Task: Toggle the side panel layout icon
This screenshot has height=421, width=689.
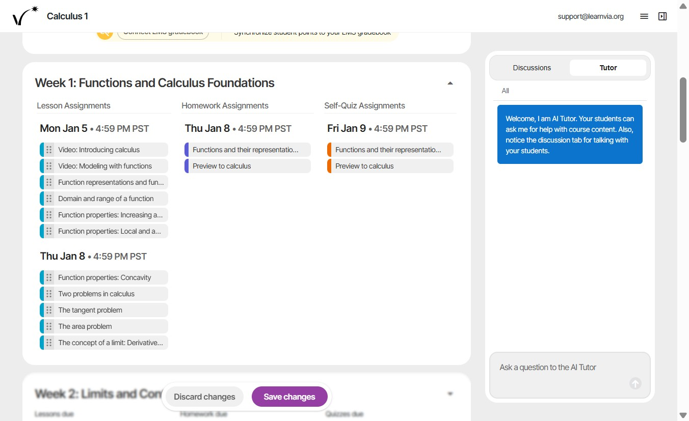Action: (662, 16)
